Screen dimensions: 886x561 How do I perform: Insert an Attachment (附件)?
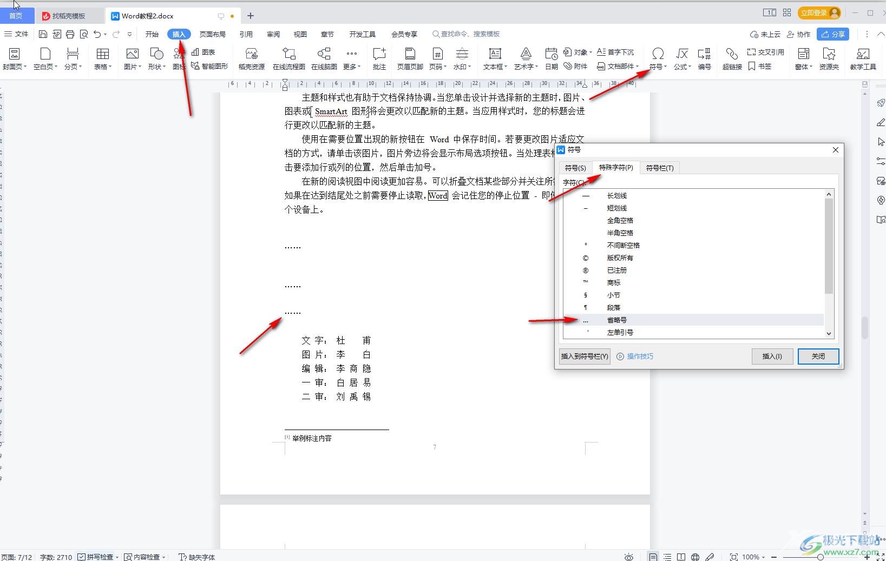click(x=575, y=66)
